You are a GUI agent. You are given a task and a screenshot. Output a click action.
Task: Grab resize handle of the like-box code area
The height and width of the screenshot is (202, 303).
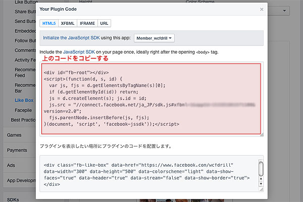coord(262,190)
